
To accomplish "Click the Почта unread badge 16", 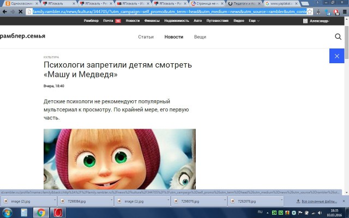I will (118, 21).
